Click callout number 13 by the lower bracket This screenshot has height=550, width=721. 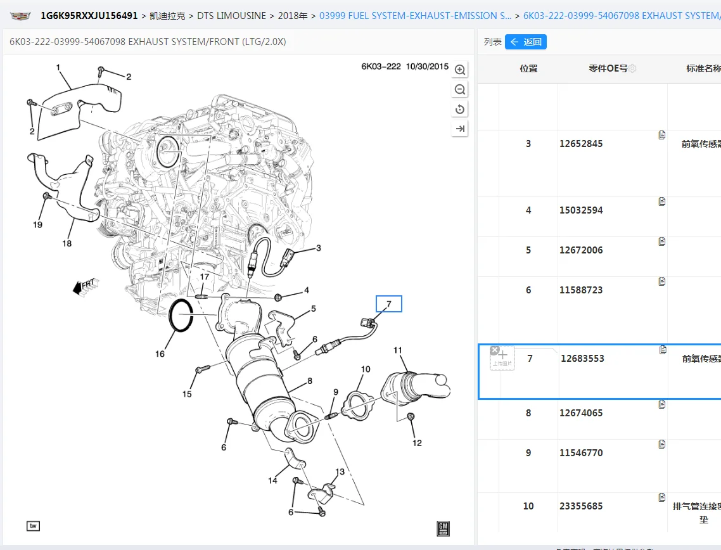340,472
